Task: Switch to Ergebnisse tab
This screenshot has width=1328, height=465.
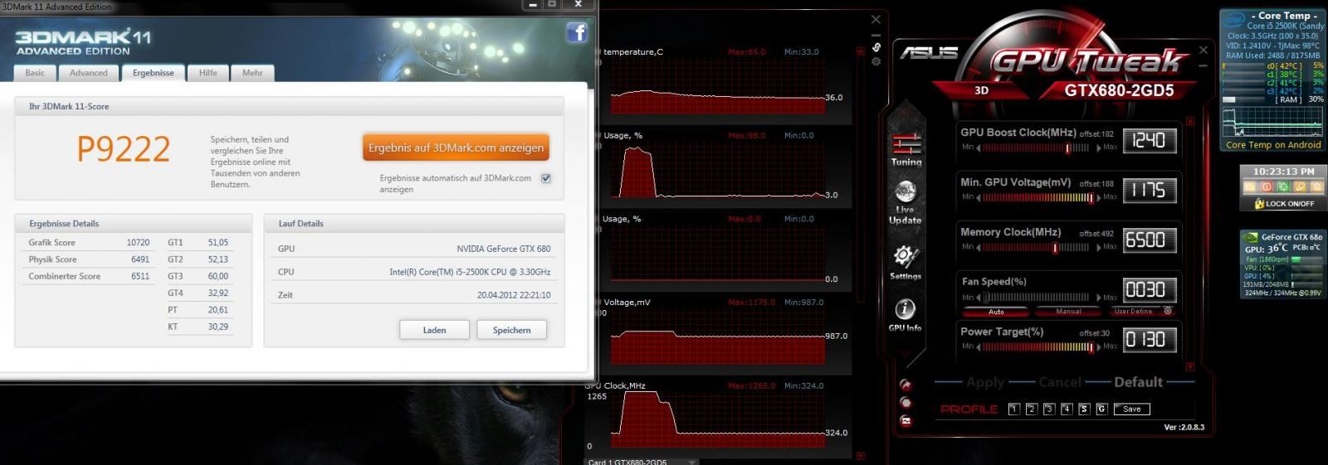Action: pos(154,73)
